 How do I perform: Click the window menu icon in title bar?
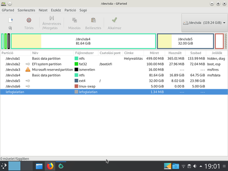pos(4,3)
